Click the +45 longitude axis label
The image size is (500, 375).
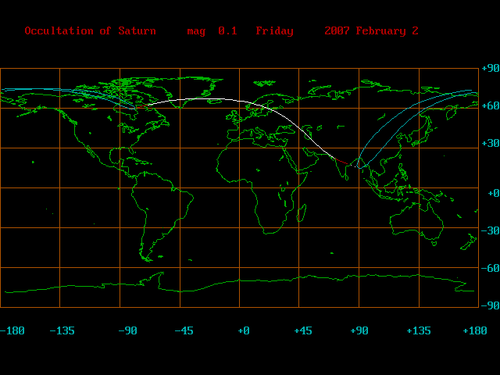tap(302, 330)
